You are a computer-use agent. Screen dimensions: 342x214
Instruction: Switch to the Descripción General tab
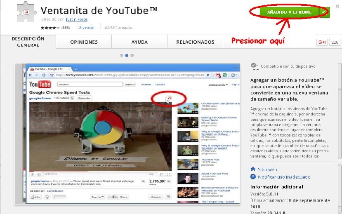[x=28, y=42]
